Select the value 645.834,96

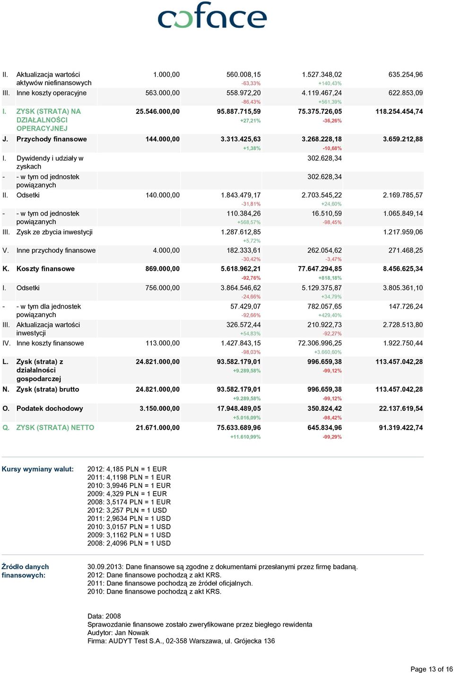[324, 428]
